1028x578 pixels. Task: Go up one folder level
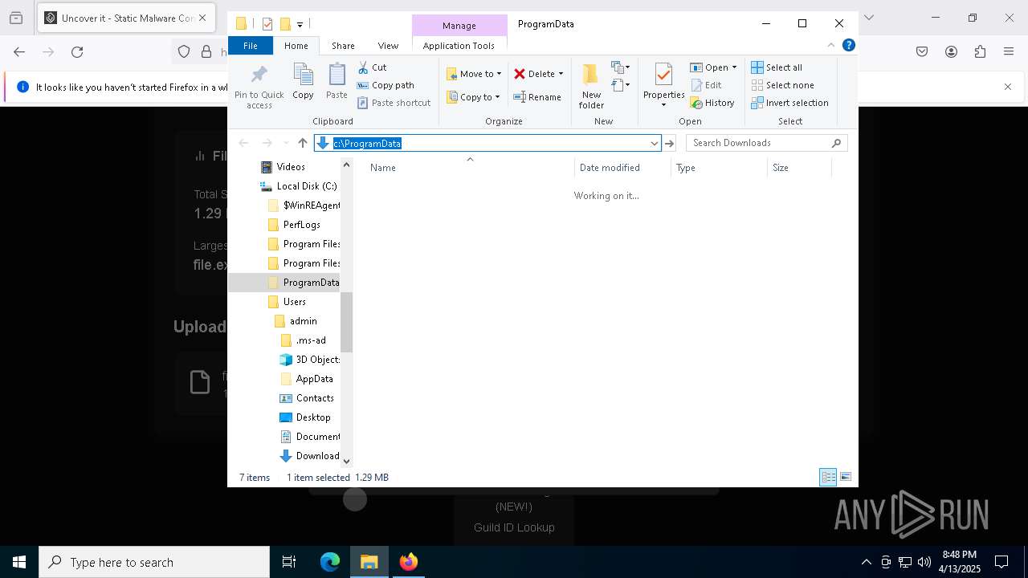click(x=302, y=143)
